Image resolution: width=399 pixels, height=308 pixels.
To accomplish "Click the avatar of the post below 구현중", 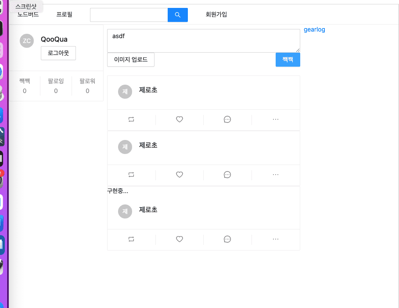I will pos(125,211).
